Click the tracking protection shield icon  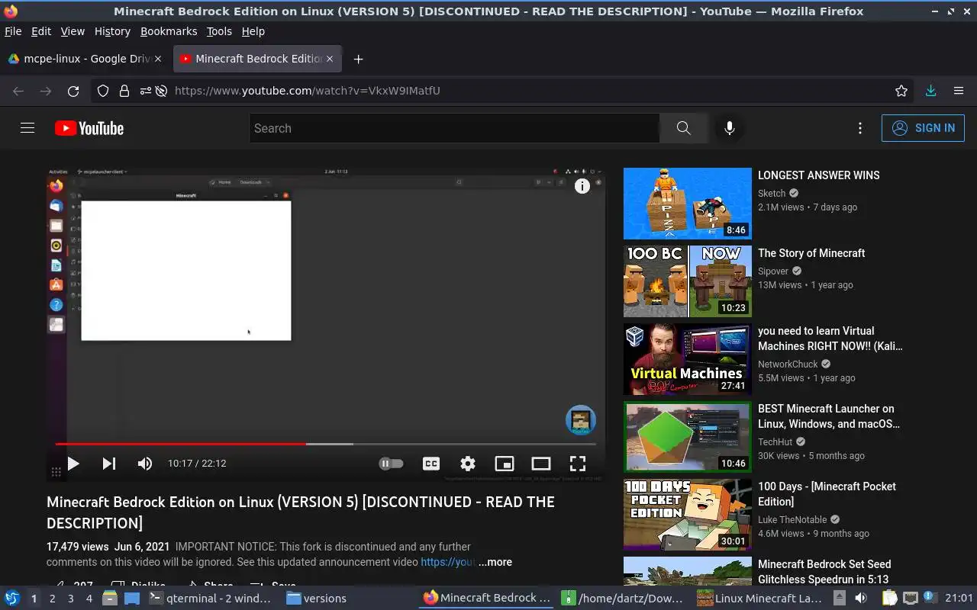pos(103,91)
